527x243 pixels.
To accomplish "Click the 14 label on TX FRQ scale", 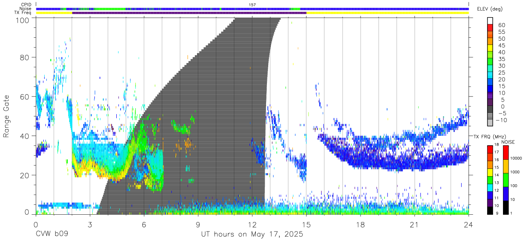I will (497, 175).
